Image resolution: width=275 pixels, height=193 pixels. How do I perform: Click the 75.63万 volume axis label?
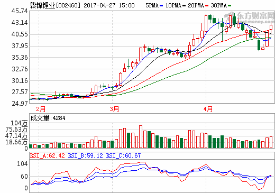click(x=16, y=130)
